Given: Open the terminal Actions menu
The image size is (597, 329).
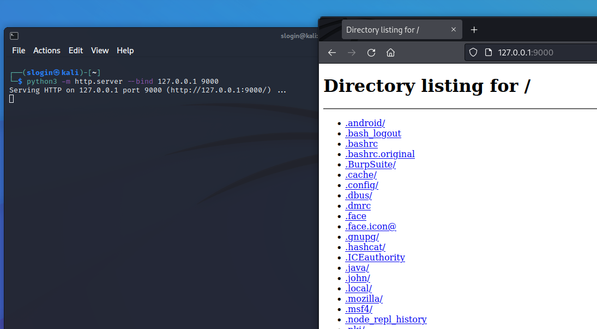Looking at the screenshot, I should pos(47,51).
